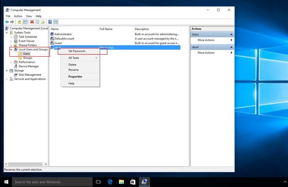Select Device Manager in the tree
288x187 pixels.
pos(28,66)
